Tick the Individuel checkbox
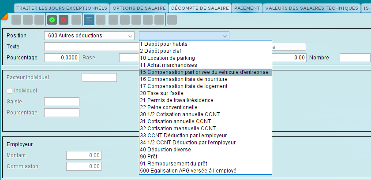The height and width of the screenshot is (180, 371). (10, 91)
